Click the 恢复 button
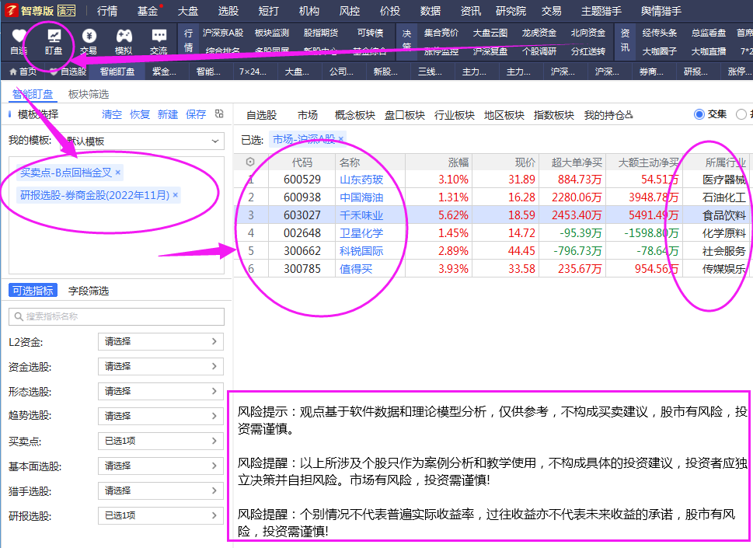Image resolution: width=753 pixels, height=548 pixels. pyautogui.click(x=140, y=114)
